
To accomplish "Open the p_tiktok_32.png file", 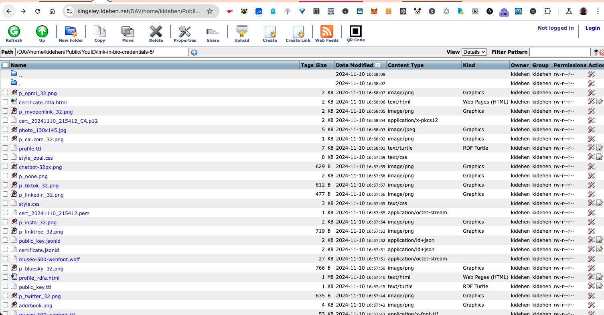I will point(39,185).
